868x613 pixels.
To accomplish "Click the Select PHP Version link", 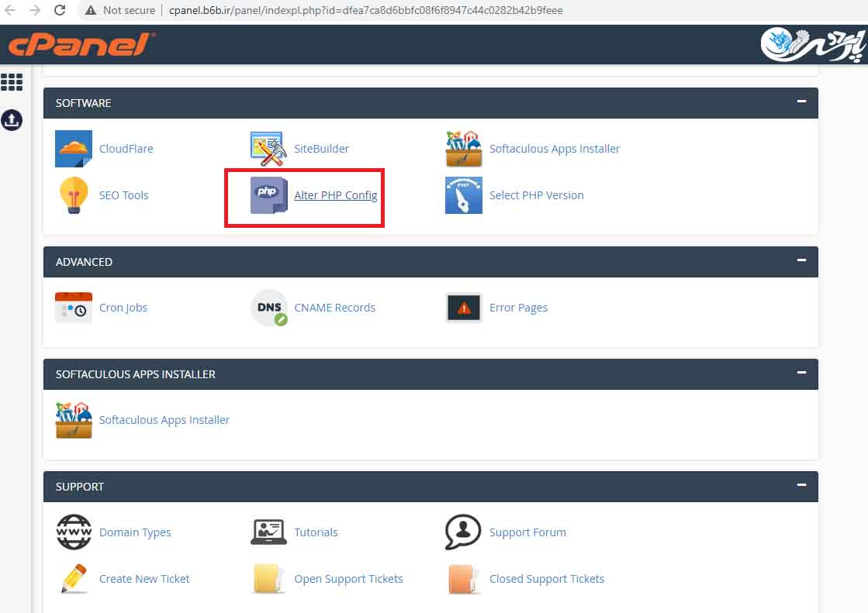I will [537, 195].
